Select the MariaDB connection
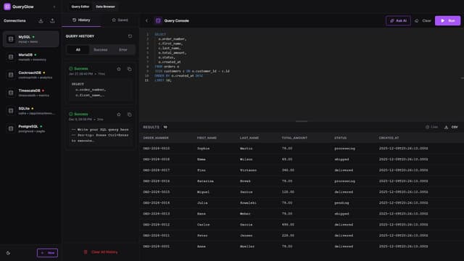The image size is (464, 261). 30,57
